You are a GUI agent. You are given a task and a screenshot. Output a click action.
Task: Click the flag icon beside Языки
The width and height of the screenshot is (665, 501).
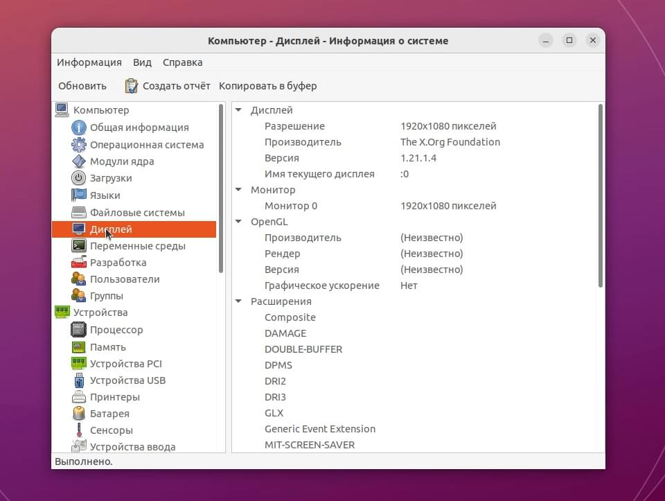(x=79, y=195)
